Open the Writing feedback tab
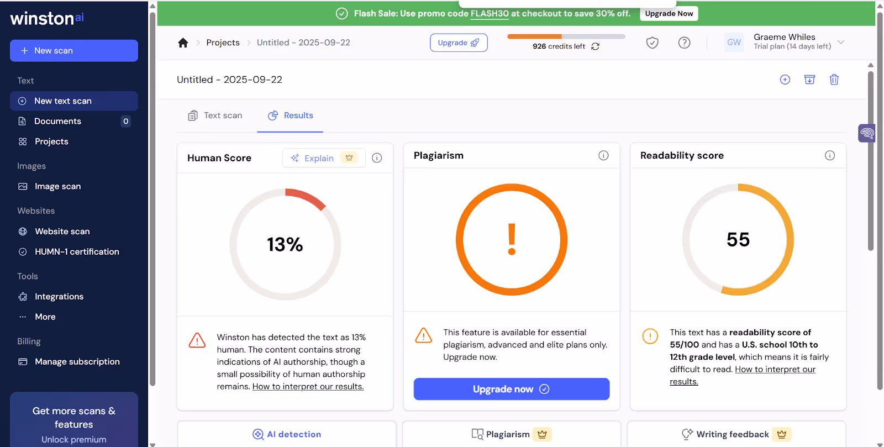The height and width of the screenshot is (447, 884). pos(736,434)
